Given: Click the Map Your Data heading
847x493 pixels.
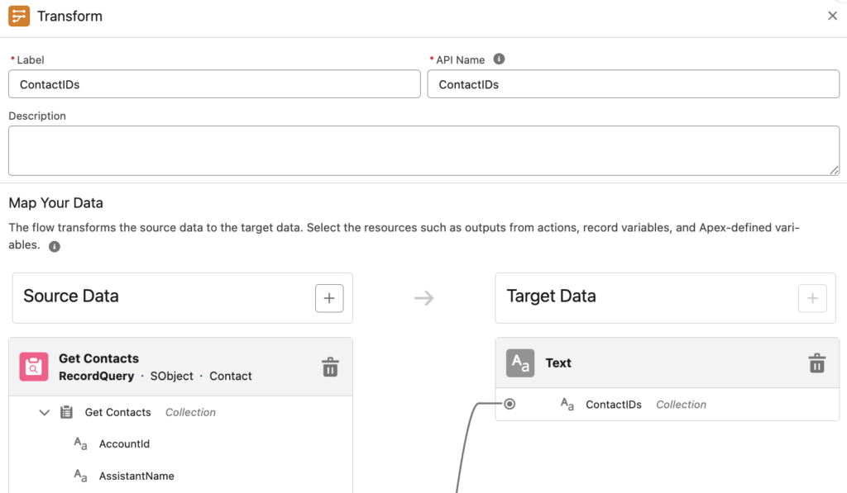Looking at the screenshot, I should [x=55, y=203].
